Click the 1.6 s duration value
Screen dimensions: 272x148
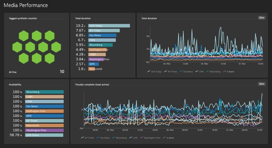tap(82, 69)
